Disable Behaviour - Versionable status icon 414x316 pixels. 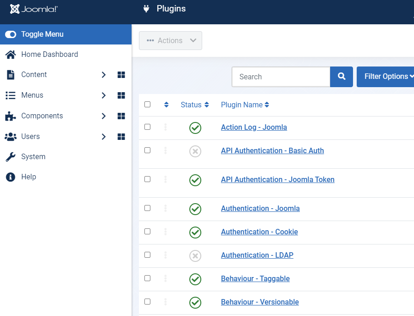[x=195, y=303]
